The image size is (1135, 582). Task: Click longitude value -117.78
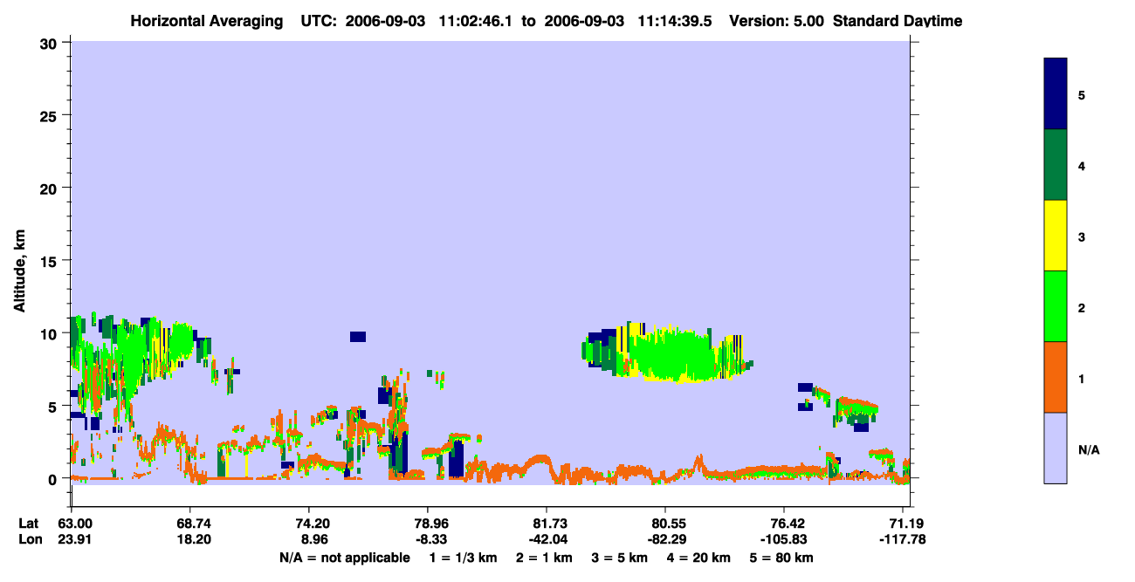903,539
